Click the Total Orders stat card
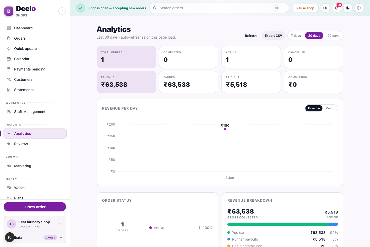The image size is (370, 247). click(126, 57)
